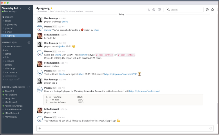
Task: Open emoji picker in message box
Action: coord(211,128)
